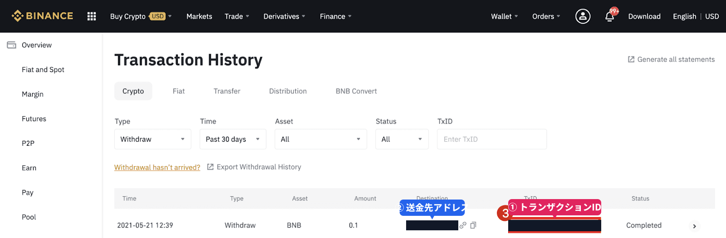Click the BNB asset cell
This screenshot has height=238, width=726.
coord(294,225)
